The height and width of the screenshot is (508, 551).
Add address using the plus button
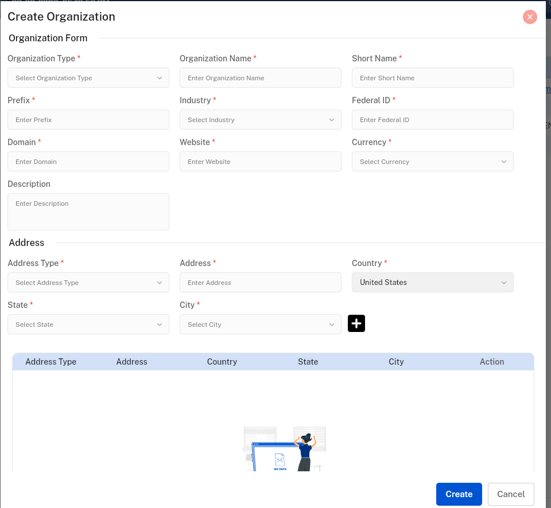356,323
